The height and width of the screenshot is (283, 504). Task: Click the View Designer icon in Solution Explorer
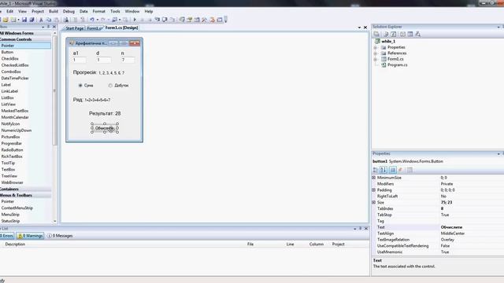point(410,34)
